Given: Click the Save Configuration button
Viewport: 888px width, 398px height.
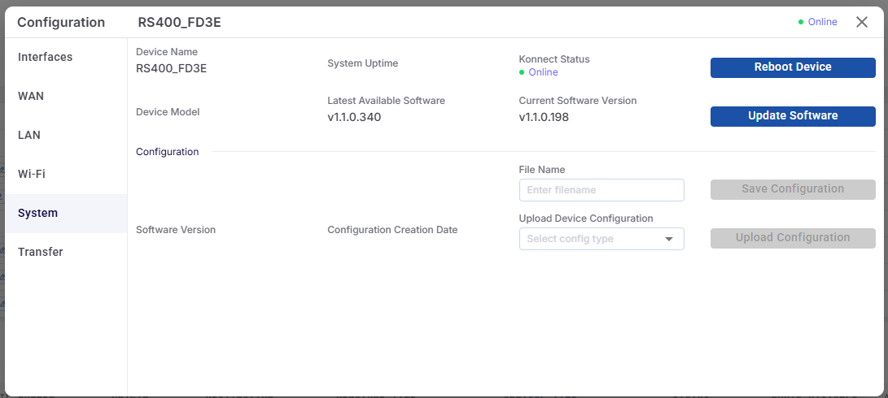Looking at the screenshot, I should [x=793, y=189].
